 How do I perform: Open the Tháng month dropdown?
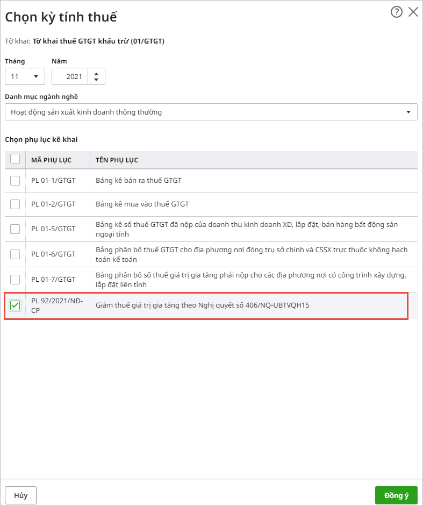click(x=25, y=76)
